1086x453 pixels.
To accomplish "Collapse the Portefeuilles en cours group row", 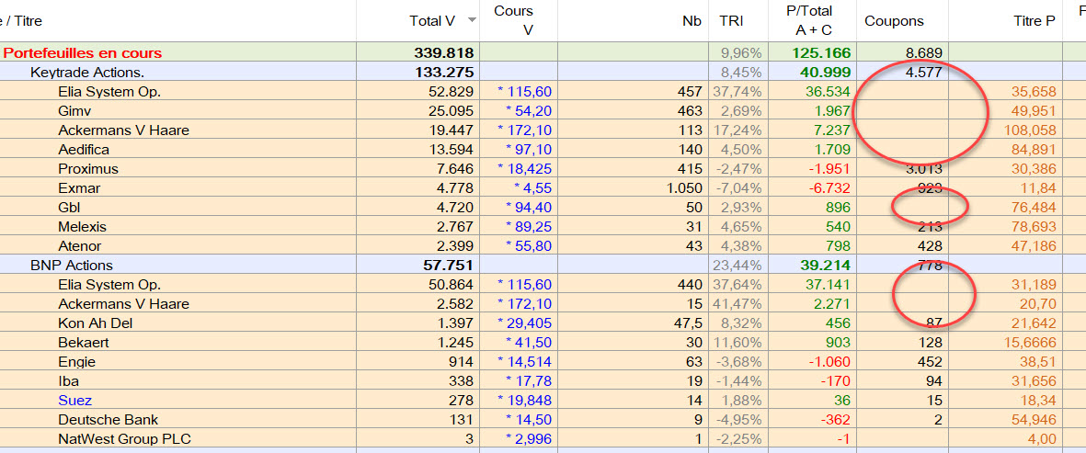I will [83, 53].
